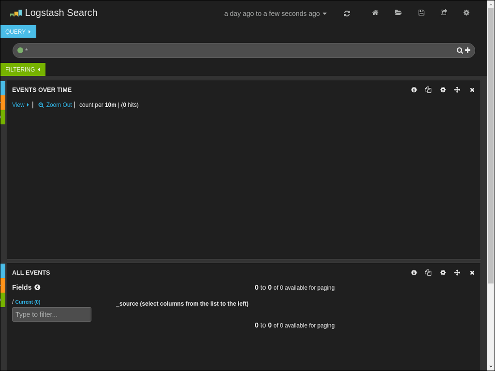
Task: Click the Logstash Search logo icon
Action: coord(16,13)
